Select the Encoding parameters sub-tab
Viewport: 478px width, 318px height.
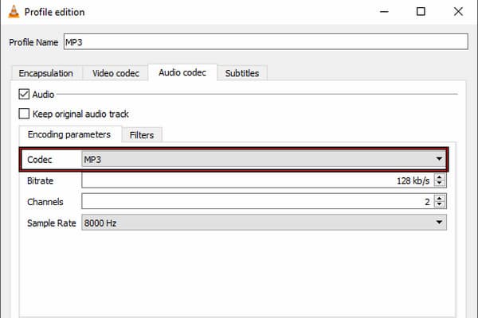pos(69,134)
